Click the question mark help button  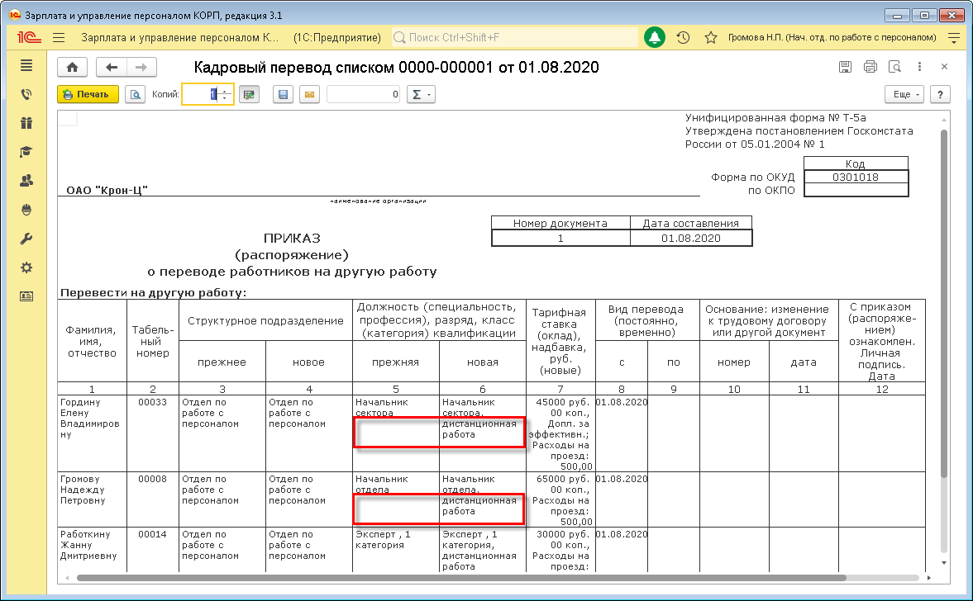941,94
